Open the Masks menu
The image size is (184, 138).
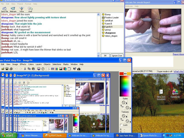(66, 64)
